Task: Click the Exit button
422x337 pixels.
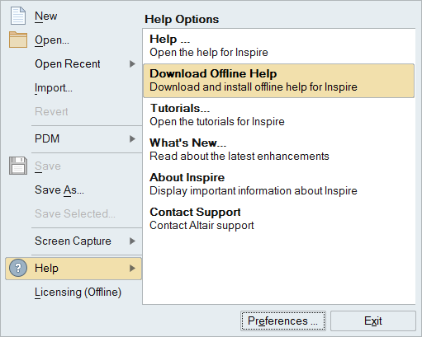Action: 373,321
